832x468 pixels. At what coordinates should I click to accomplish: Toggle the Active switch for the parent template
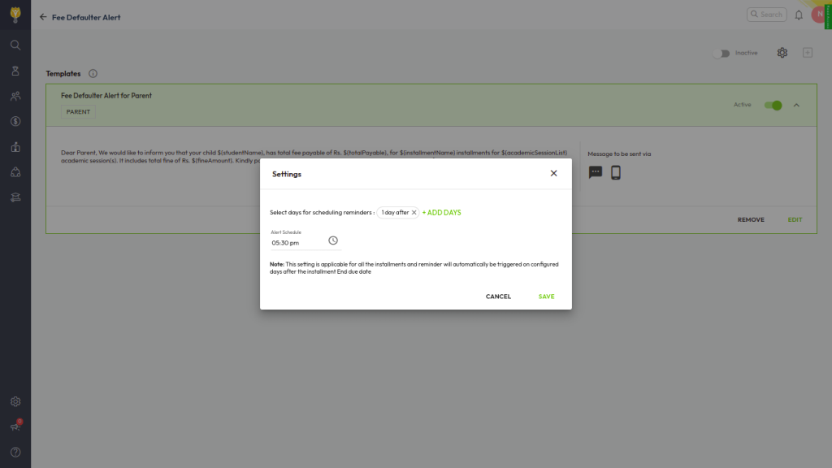click(773, 105)
